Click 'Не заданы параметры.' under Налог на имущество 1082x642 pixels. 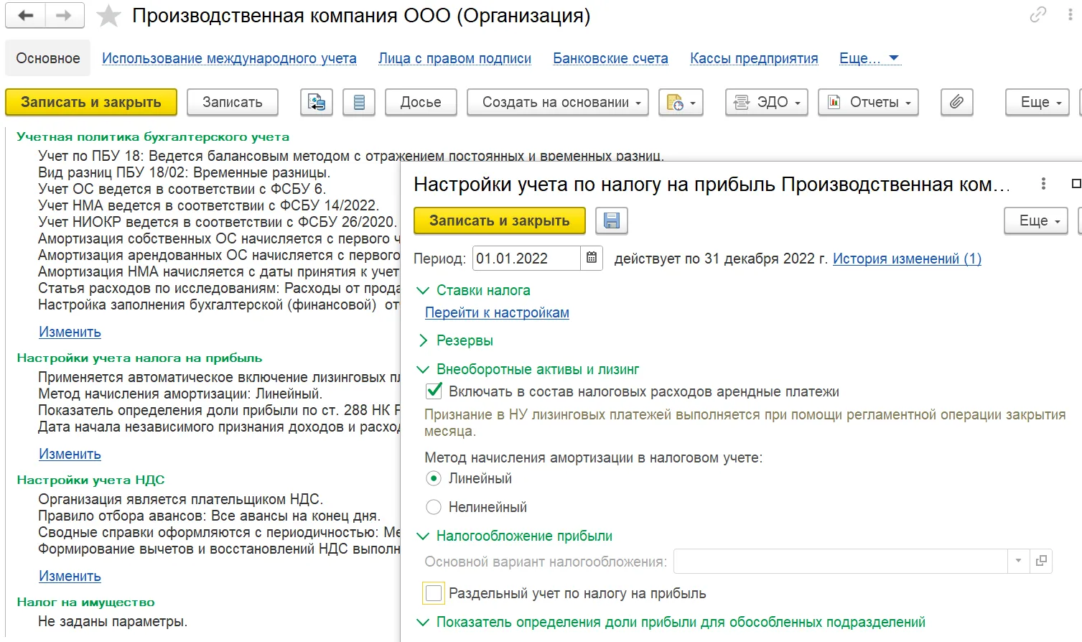tap(113, 621)
